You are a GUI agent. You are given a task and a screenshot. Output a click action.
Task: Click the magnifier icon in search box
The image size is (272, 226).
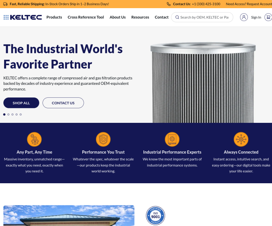[177, 17]
